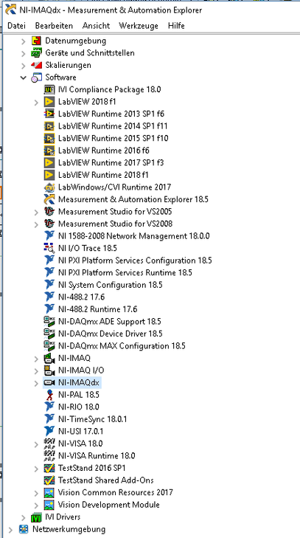This screenshot has width=300, height=538.
Task: Expand the NI-IMAQdx entry
Action: click(x=36, y=383)
